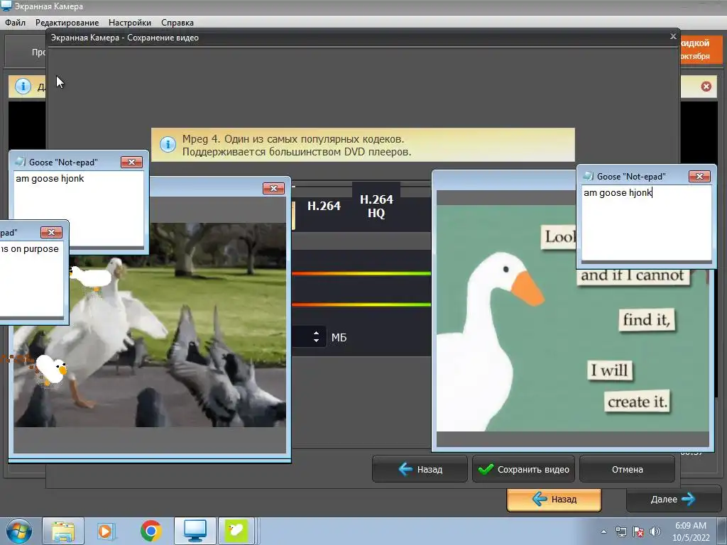Switch to Экранная Камера taskbar icon
Image resolution: width=727 pixels, height=545 pixels.
195,531
